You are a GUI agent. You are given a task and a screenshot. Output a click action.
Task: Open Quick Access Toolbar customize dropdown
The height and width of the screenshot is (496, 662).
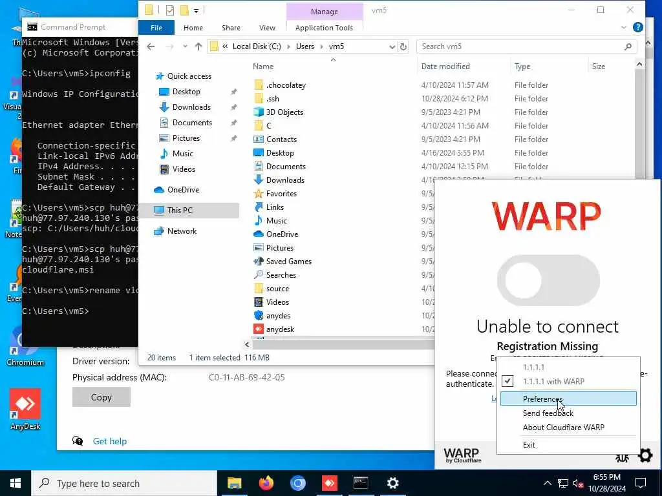pos(197,10)
